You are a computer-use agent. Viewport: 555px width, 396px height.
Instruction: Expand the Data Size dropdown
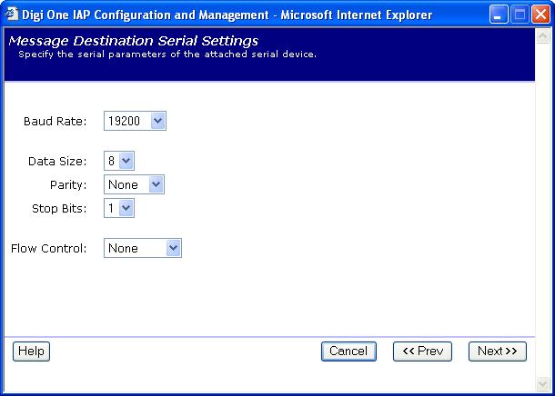click(119, 161)
